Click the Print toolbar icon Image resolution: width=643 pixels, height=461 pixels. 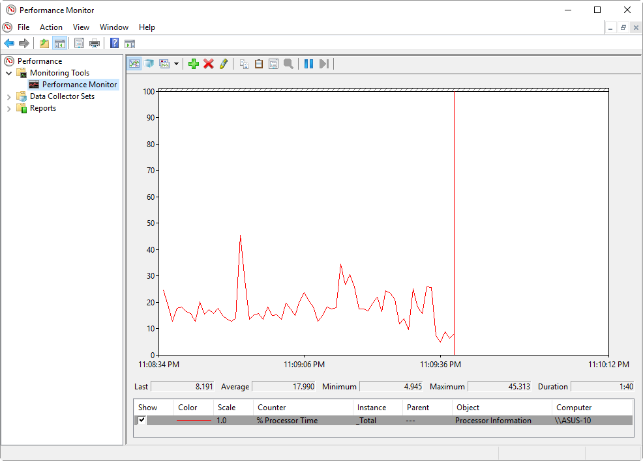coord(95,44)
